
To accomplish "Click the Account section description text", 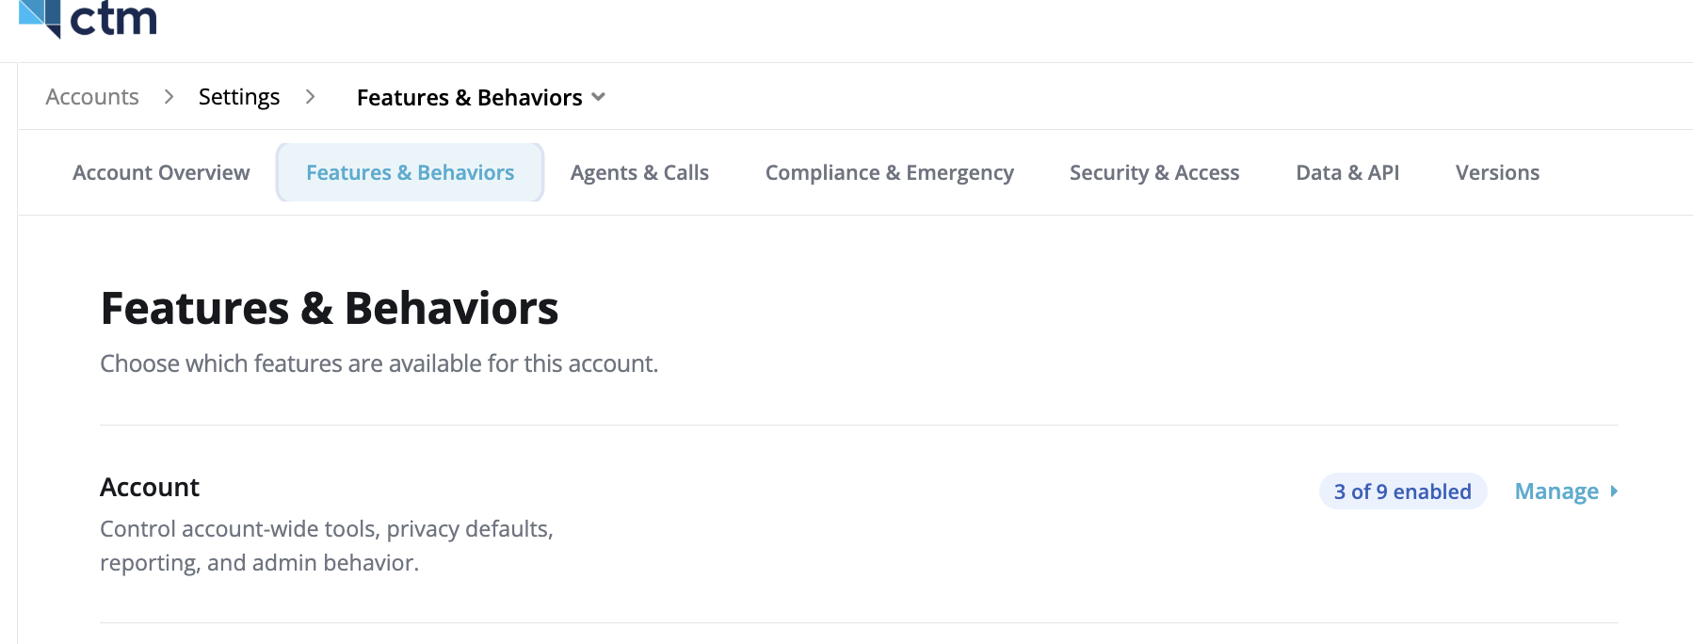I will pos(327,545).
